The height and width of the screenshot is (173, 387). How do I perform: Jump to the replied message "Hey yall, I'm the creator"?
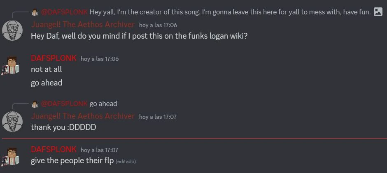(x=230, y=12)
